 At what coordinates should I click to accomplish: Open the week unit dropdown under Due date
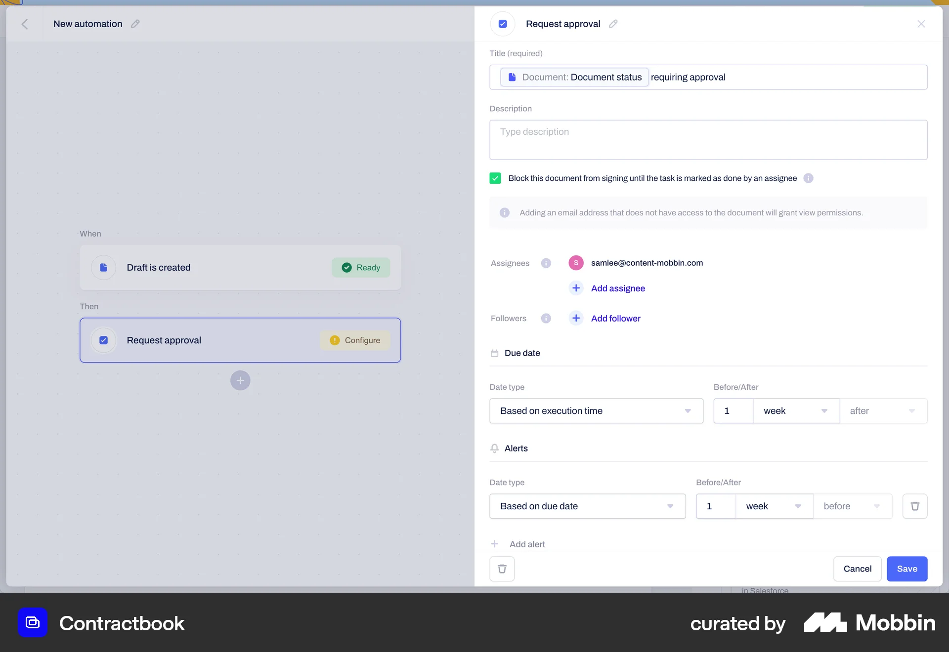(795, 410)
